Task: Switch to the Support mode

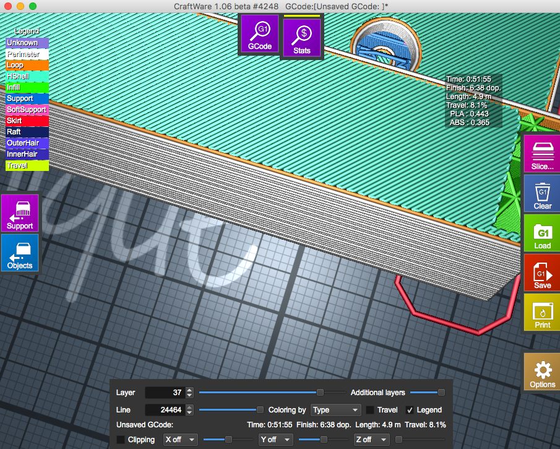Action: (x=20, y=213)
